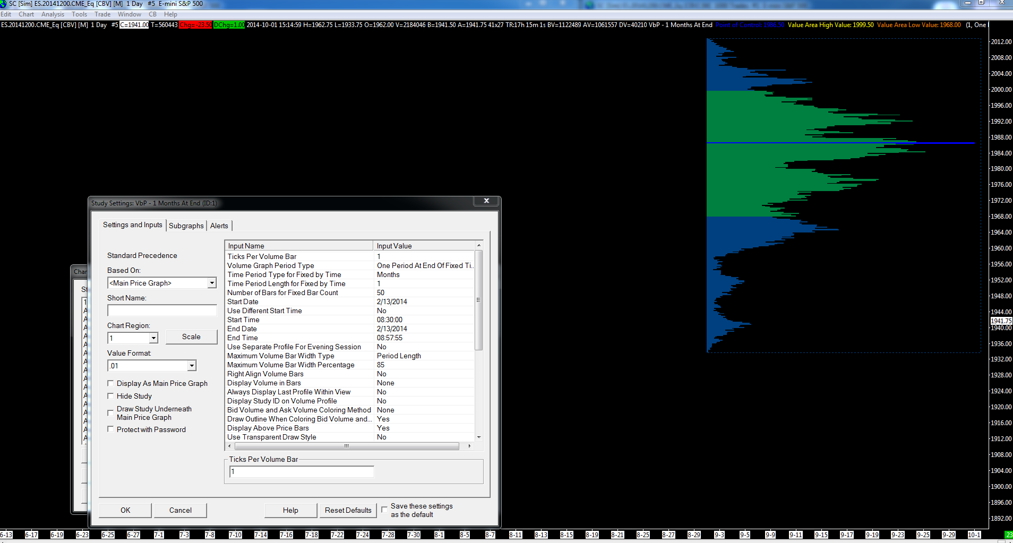
Task: Select Time Period Length for Fixed by Time row
Action: tap(350, 283)
